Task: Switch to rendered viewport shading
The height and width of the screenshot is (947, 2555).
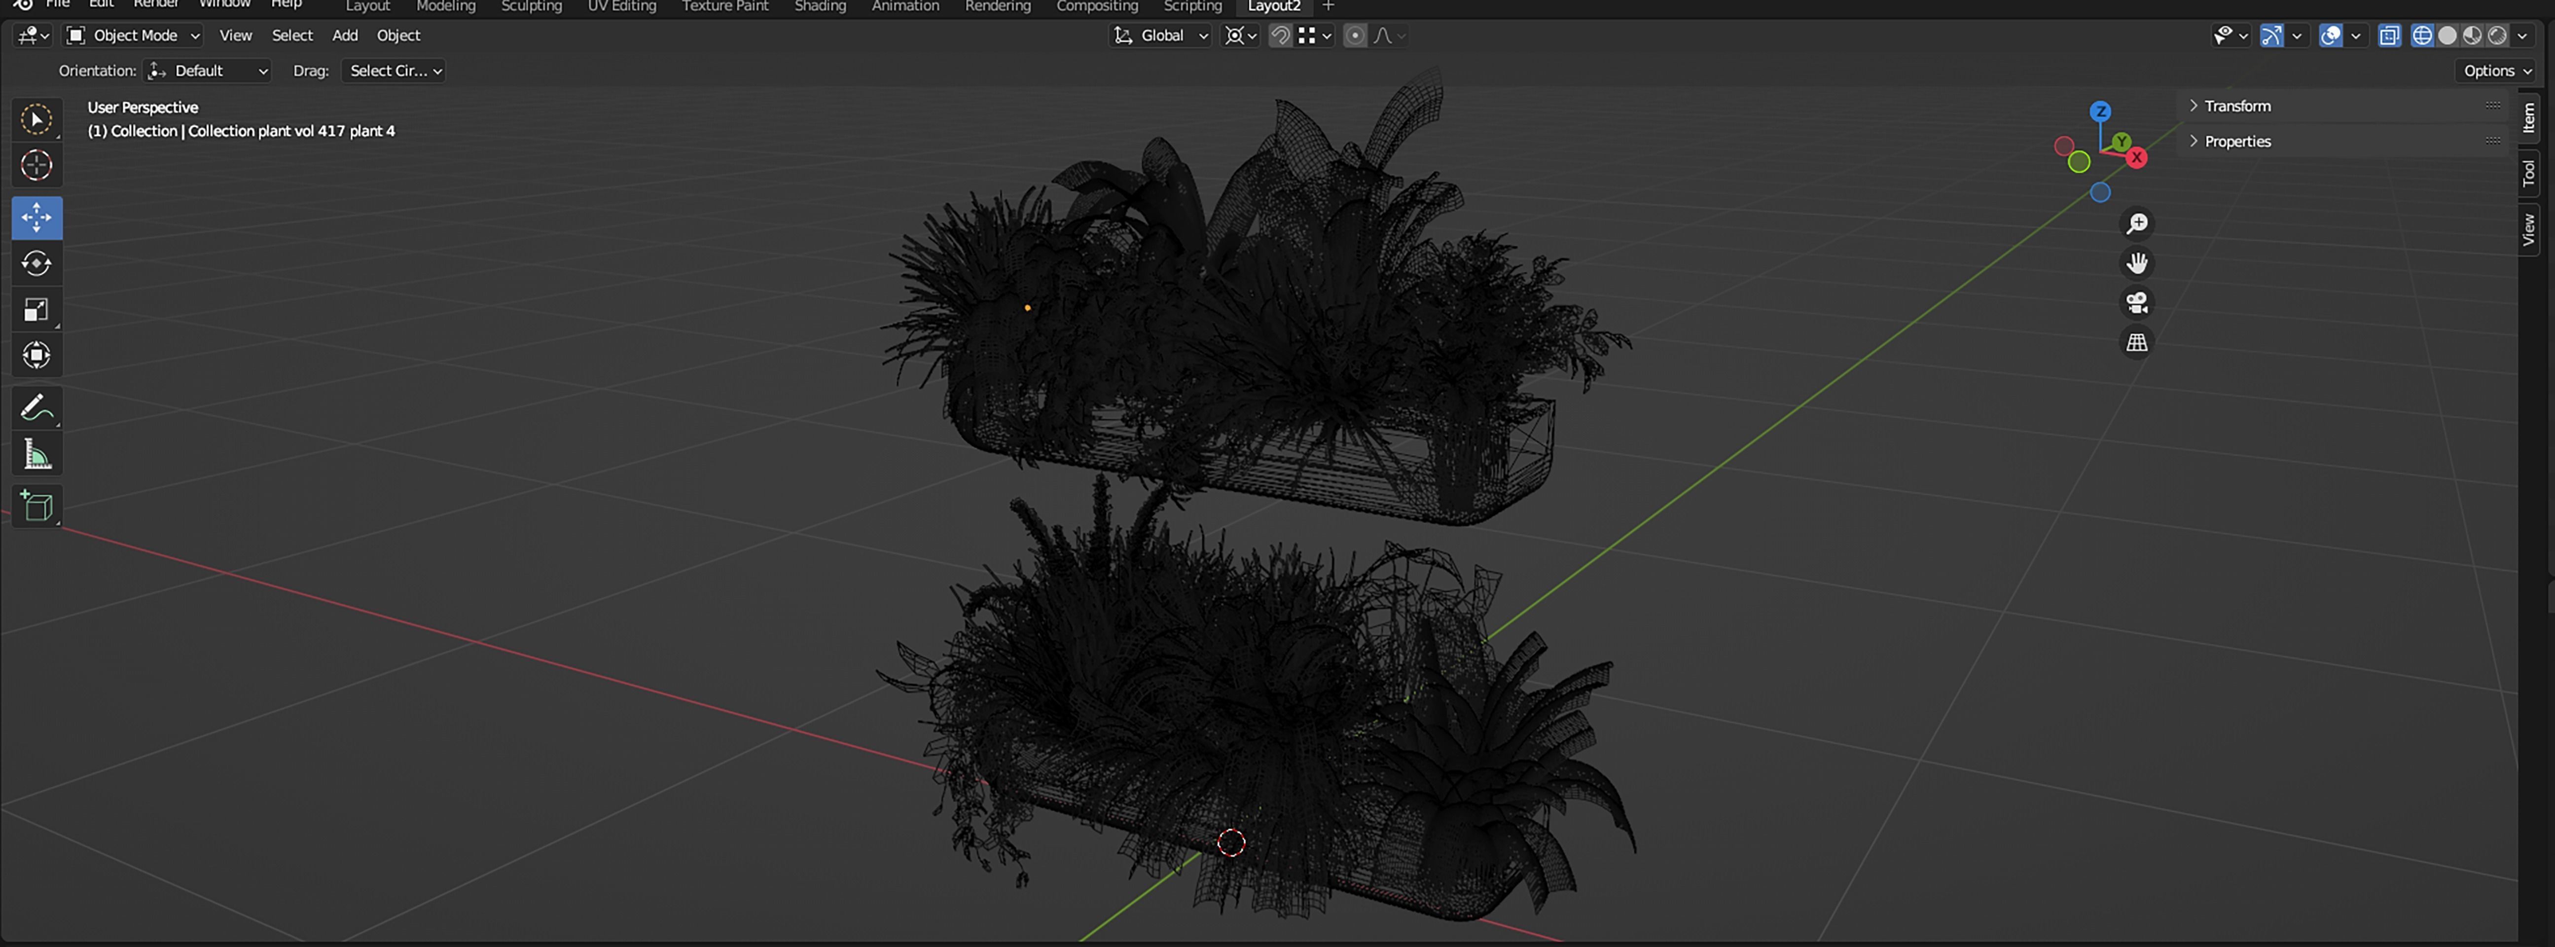Action: (x=2496, y=36)
